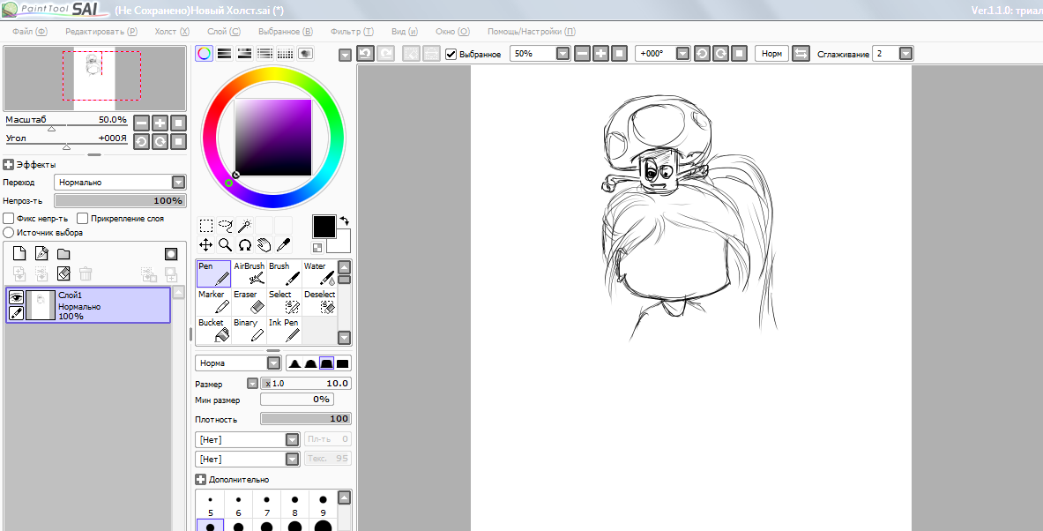
Task: Select the Marker tool
Action: tap(213, 302)
